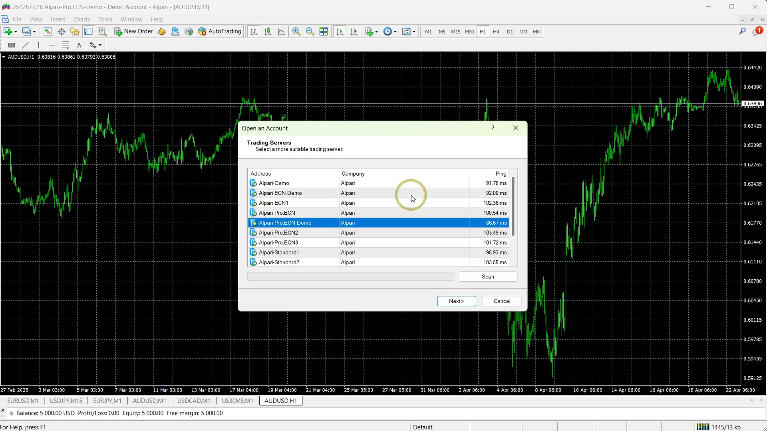Open the Market Watch icon
The image size is (767, 431).
[x=48, y=32]
